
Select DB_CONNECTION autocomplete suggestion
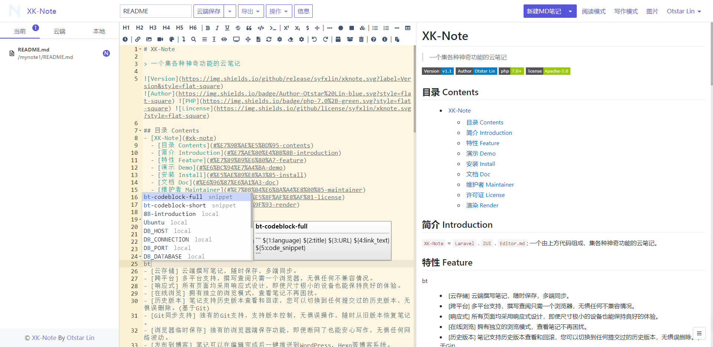197,240
